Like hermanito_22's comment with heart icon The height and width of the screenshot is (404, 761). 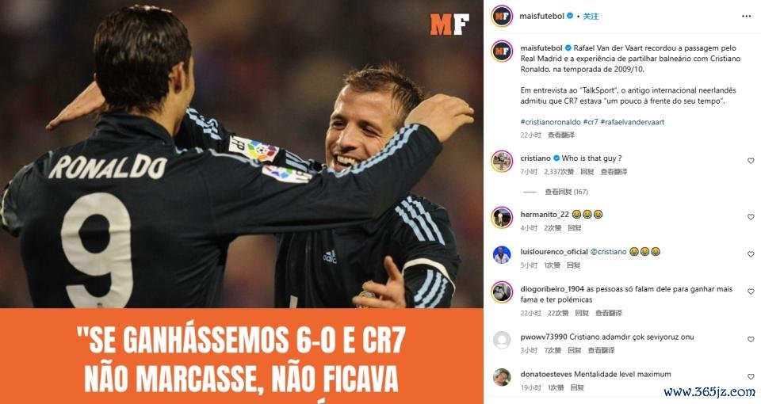(x=751, y=217)
